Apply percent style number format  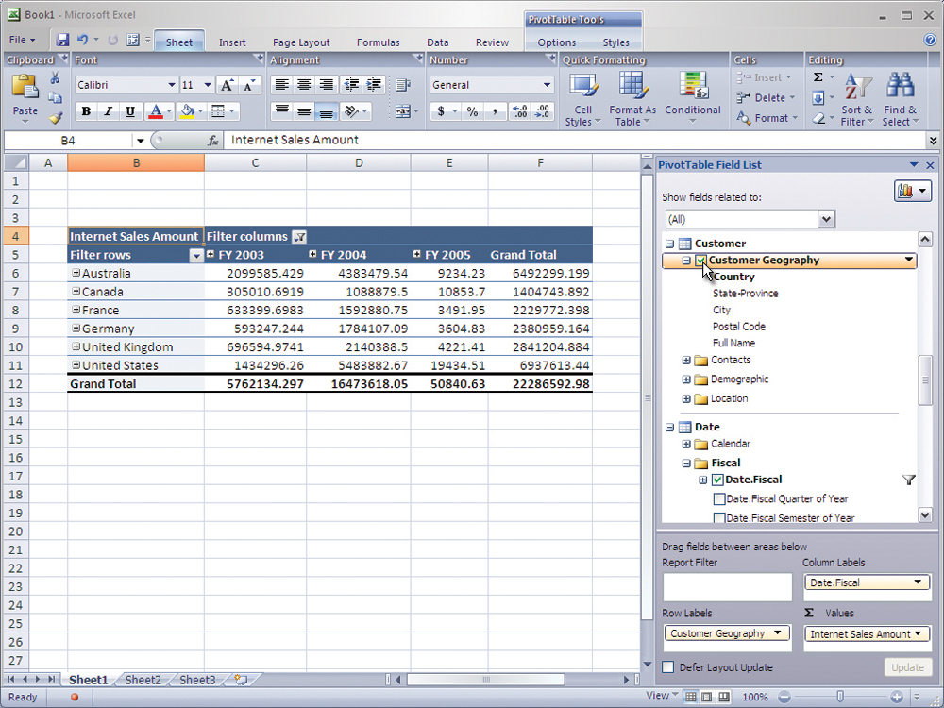473,111
